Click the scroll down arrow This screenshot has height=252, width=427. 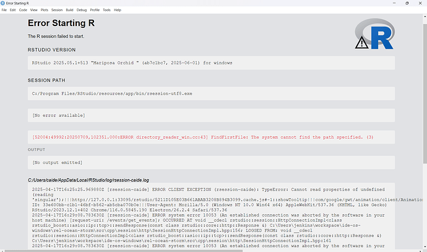(425, 247)
